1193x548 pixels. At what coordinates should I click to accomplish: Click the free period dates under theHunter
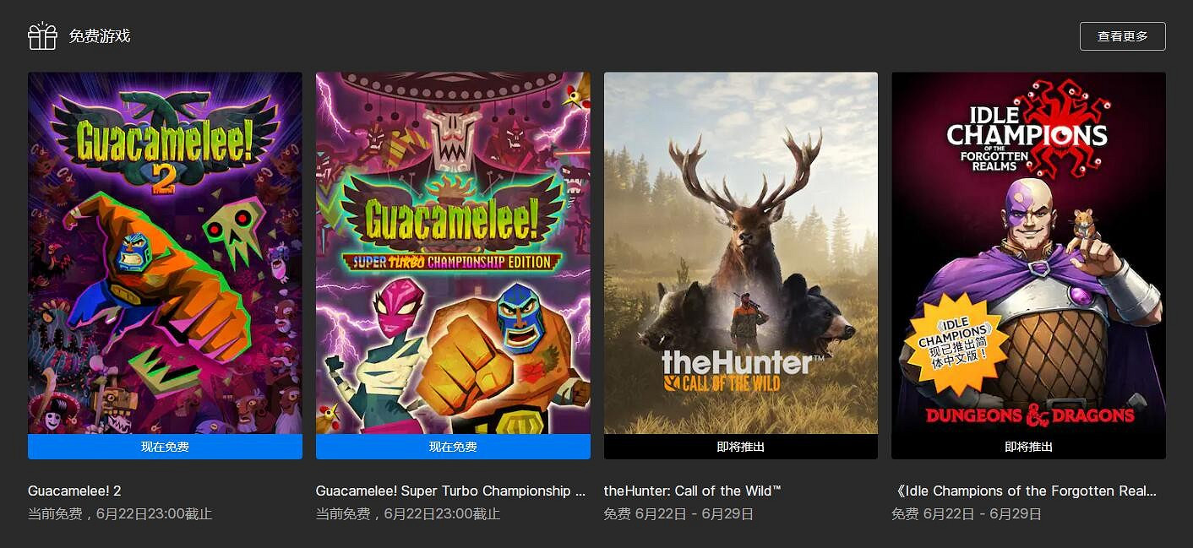pyautogui.click(x=678, y=513)
